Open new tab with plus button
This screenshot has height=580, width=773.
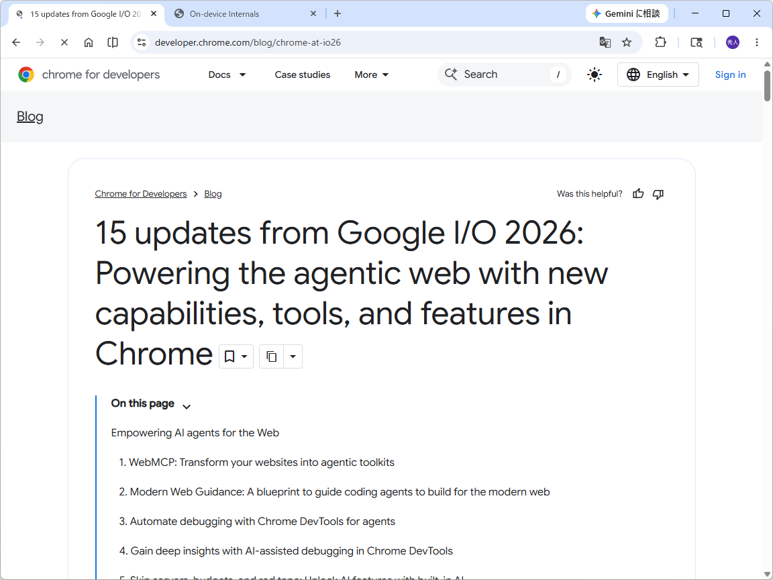(x=338, y=14)
